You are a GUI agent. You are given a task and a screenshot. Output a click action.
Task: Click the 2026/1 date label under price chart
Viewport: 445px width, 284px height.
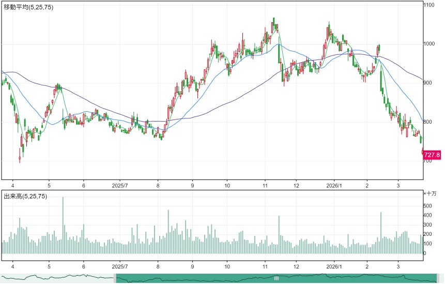pyautogui.click(x=334, y=186)
